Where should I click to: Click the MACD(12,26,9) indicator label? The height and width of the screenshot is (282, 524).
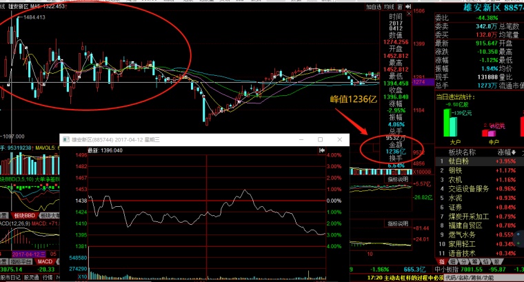[15, 223]
